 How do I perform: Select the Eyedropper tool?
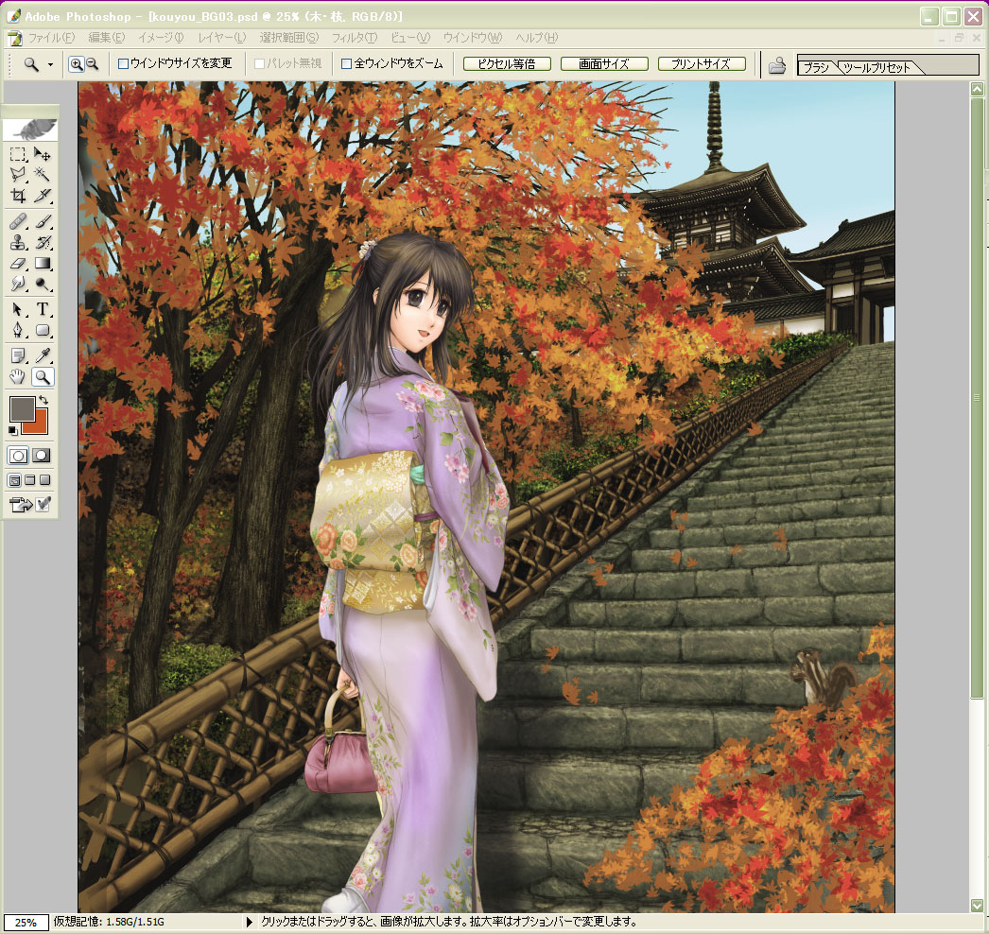click(43, 355)
